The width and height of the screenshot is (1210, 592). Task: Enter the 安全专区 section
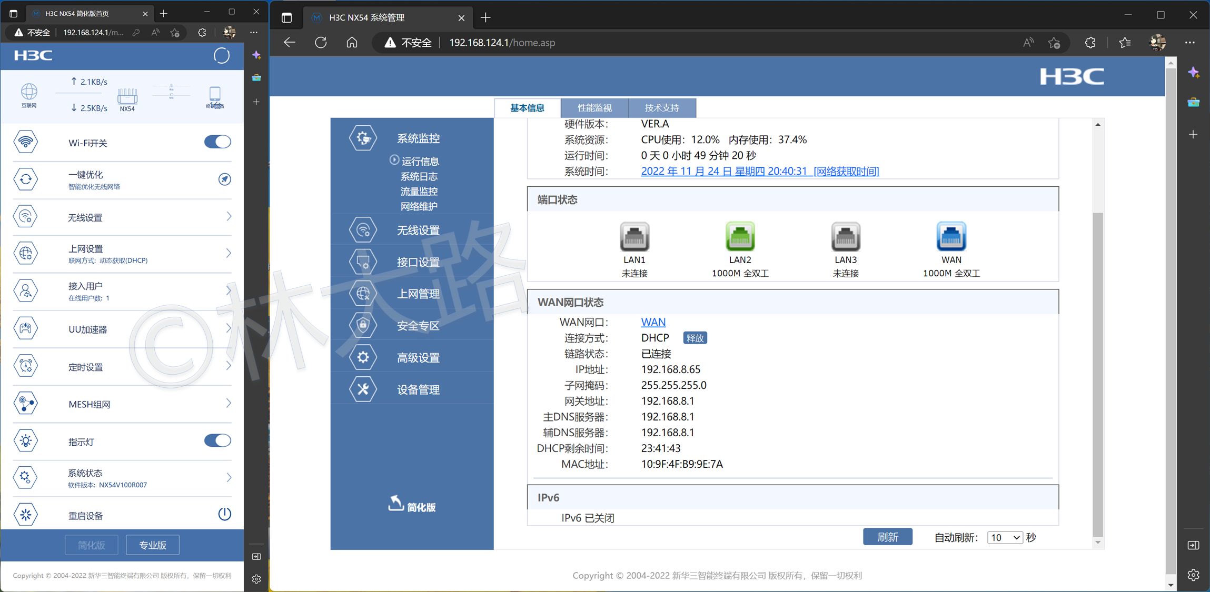point(418,325)
